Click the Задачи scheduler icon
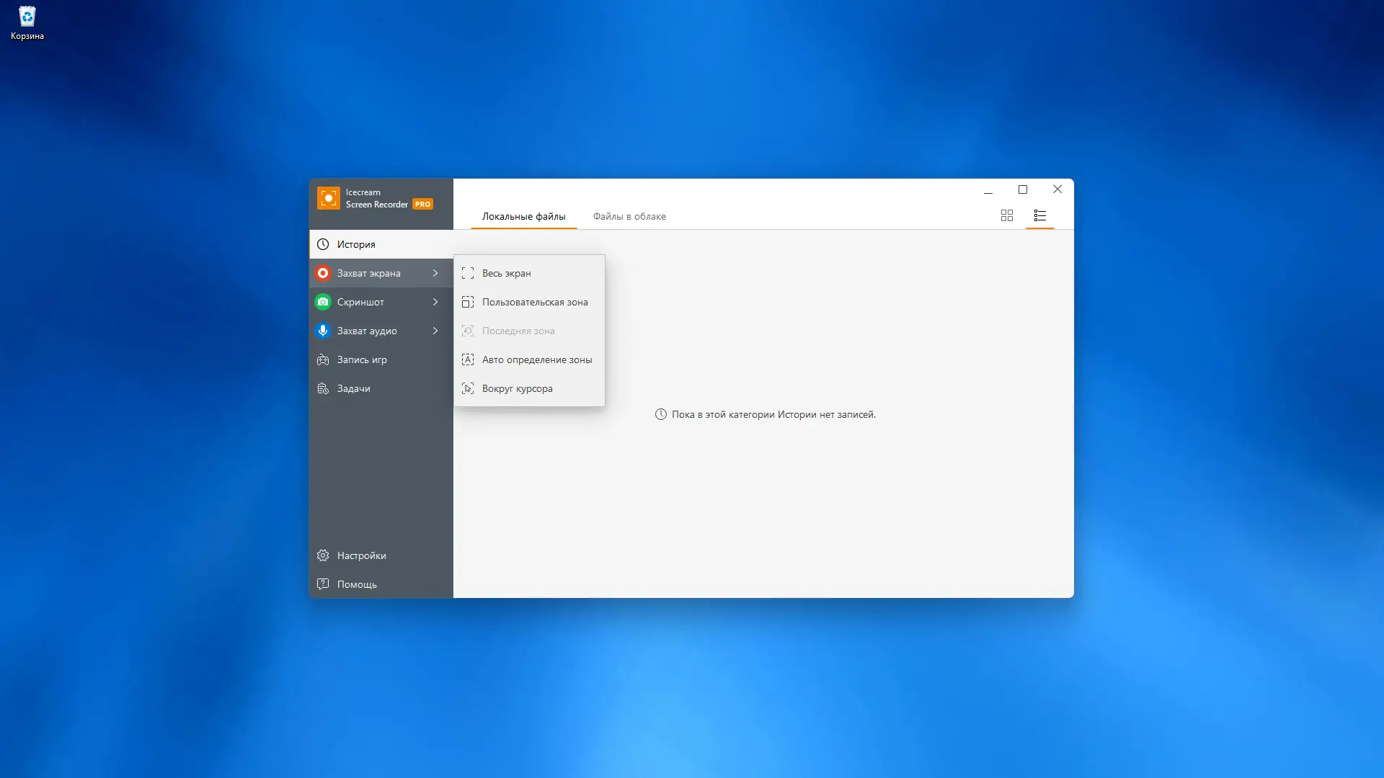Image resolution: width=1384 pixels, height=778 pixels. tap(323, 388)
